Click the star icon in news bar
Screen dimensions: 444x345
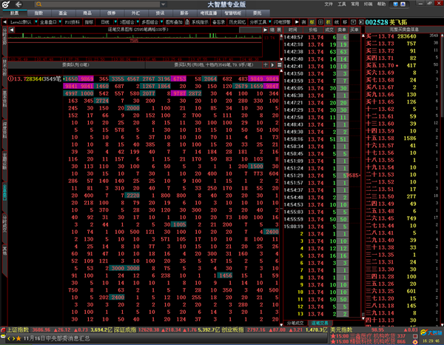(x=18, y=338)
